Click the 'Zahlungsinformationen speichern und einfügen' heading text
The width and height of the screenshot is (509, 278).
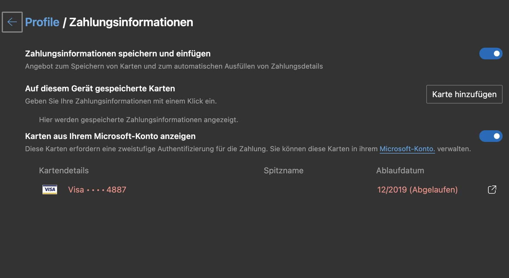coord(118,53)
